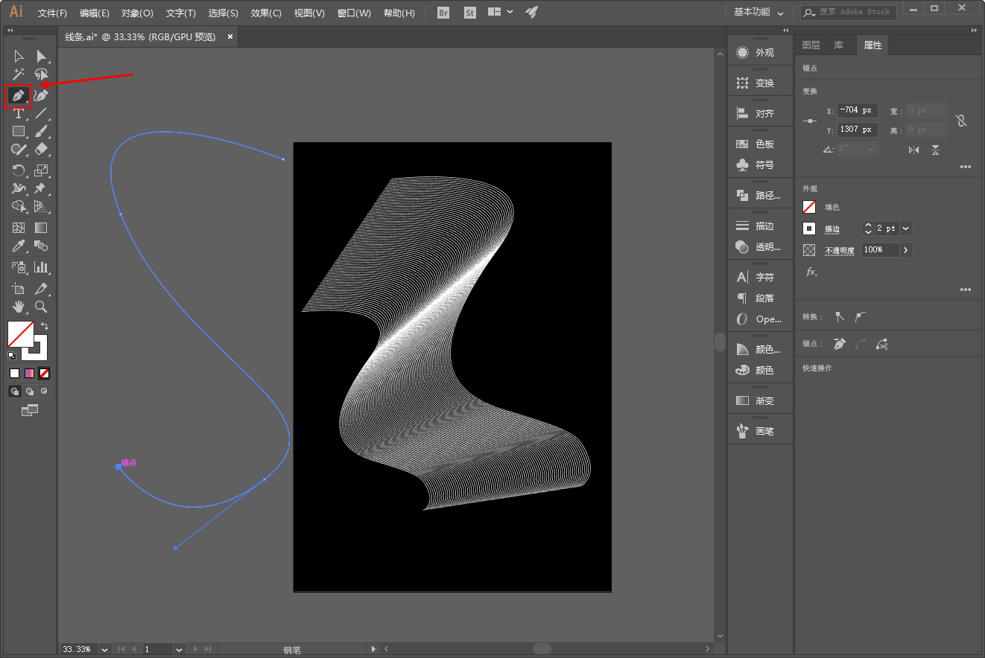Select the Puppet Warp pin tool
This screenshot has height=658, width=985.
42,188
